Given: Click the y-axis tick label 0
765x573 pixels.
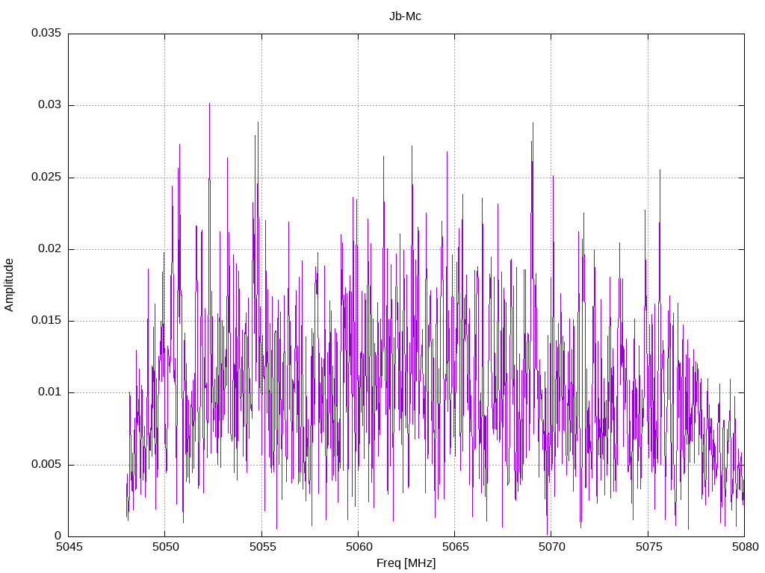Looking at the screenshot, I should pos(58,536).
